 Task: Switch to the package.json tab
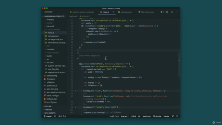point(125,12)
